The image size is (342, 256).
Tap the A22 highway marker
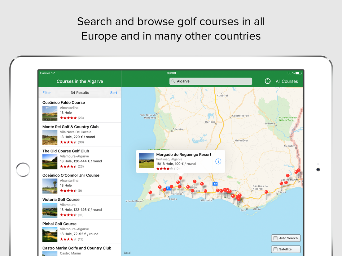(x=169, y=189)
